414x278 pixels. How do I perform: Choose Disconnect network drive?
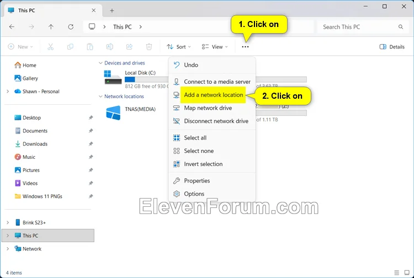212,121
